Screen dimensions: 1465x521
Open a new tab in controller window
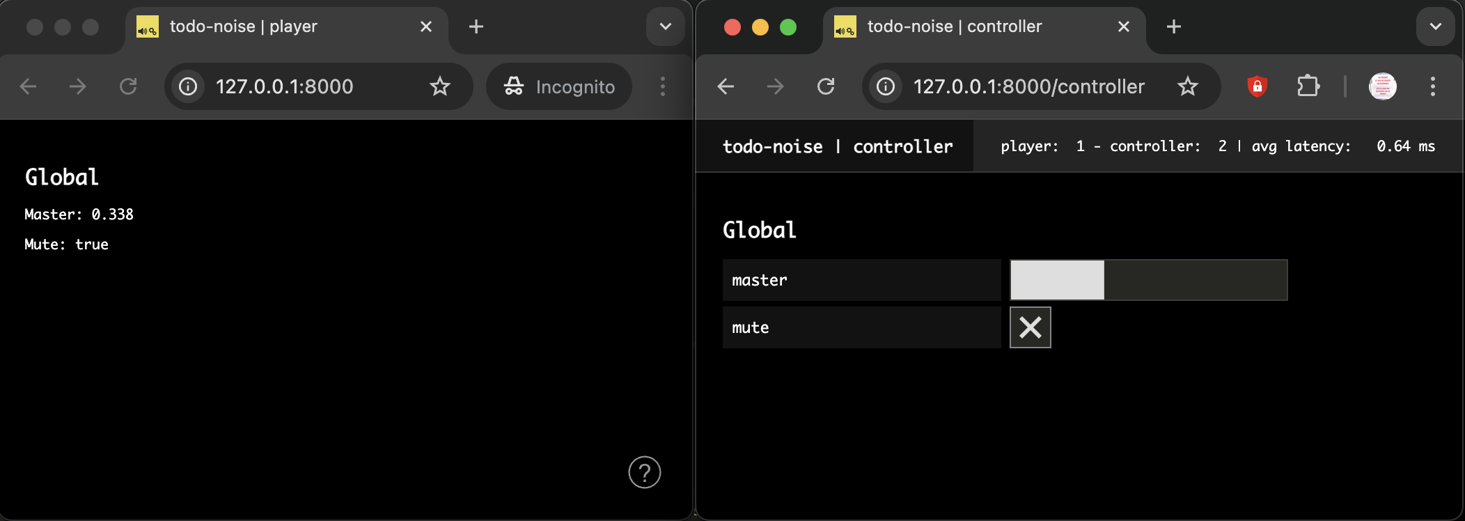(1174, 26)
